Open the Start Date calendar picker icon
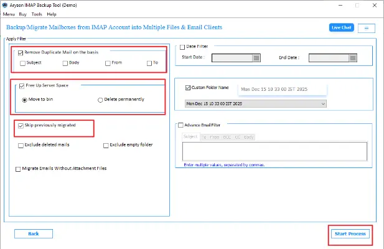The width and height of the screenshot is (384, 249). tap(256, 58)
